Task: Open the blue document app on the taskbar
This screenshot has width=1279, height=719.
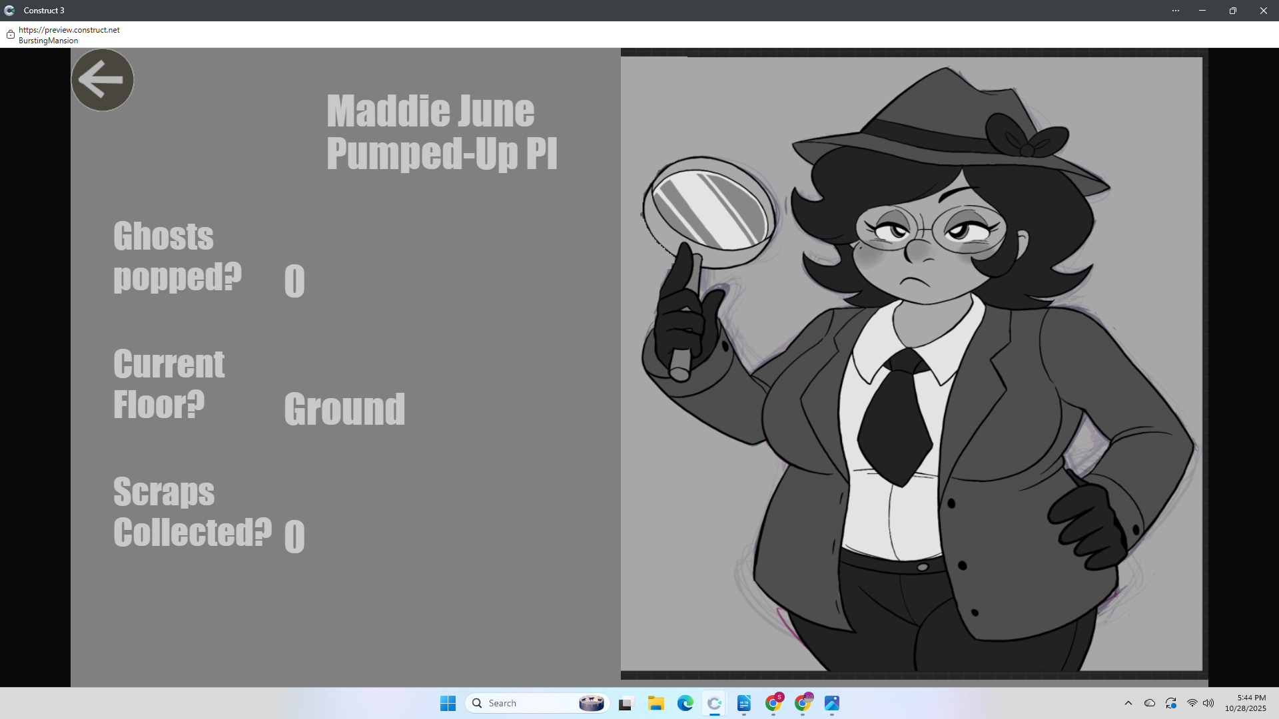Action: [x=743, y=703]
